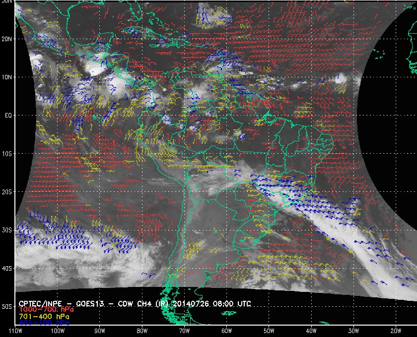Select the EQ equator label
Image resolution: width=417 pixels, height=337 pixels.
[8, 115]
